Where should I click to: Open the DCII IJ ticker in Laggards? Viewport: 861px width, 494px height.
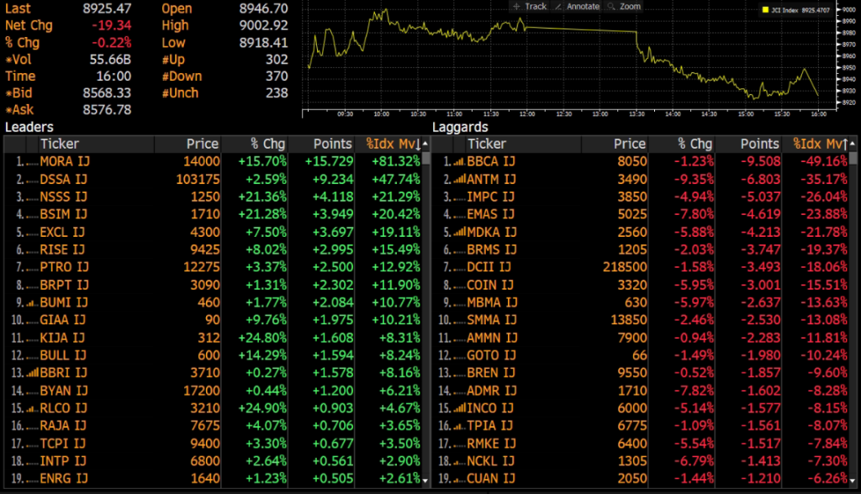click(x=489, y=267)
